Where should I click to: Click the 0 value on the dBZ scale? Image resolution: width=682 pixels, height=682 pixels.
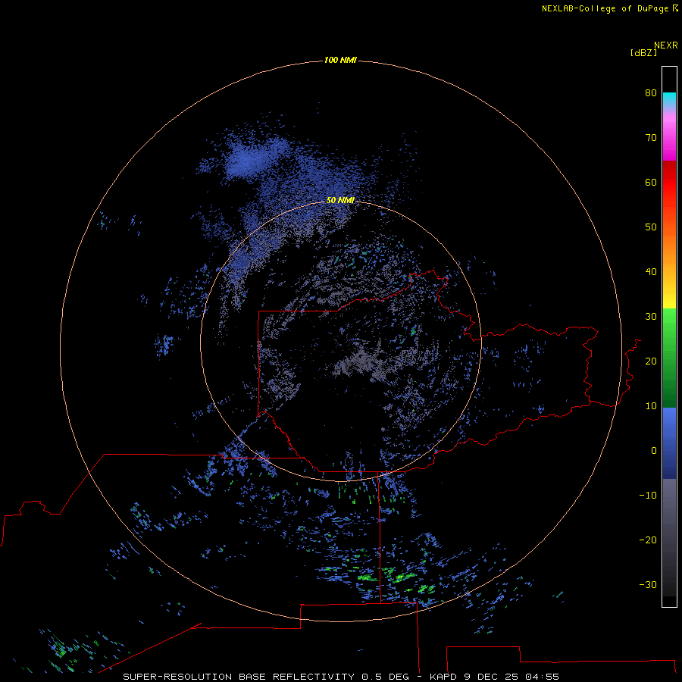(x=654, y=451)
